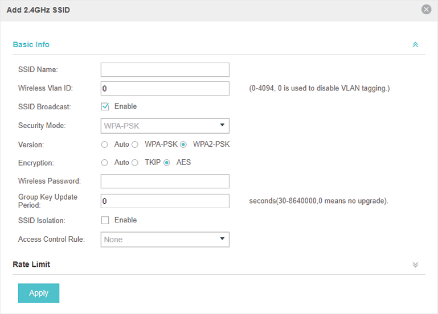Image resolution: width=438 pixels, height=314 pixels.
Task: Select Auto for Version
Action: point(104,144)
